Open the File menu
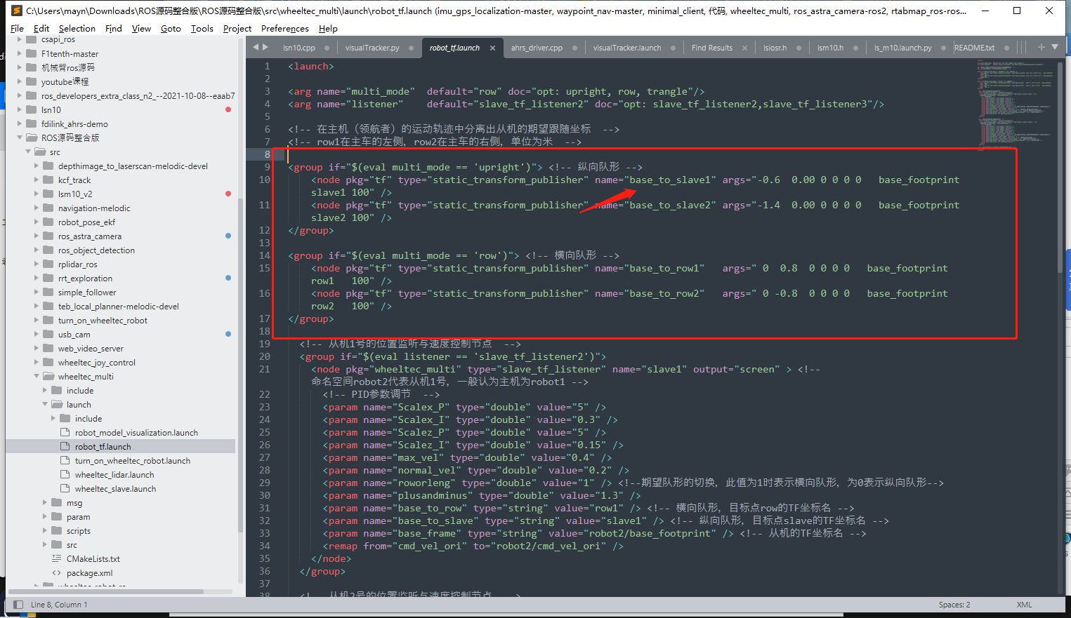The width and height of the screenshot is (1071, 618). (18, 28)
